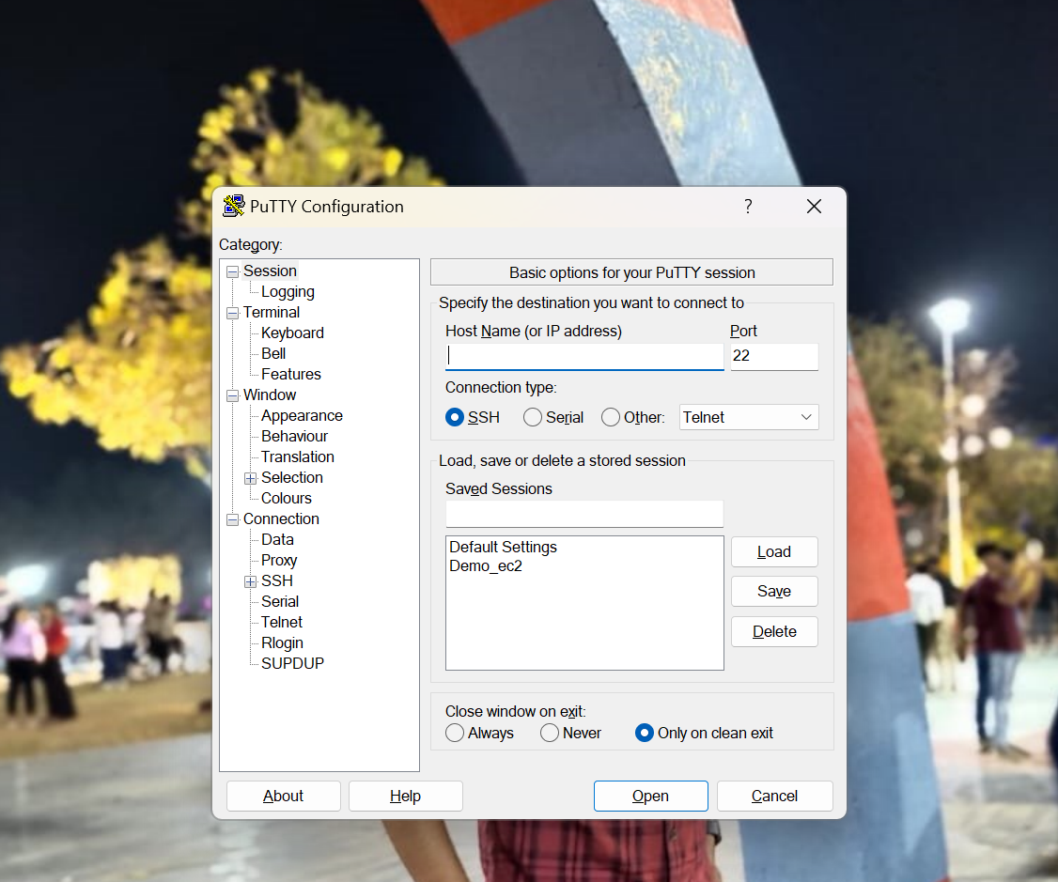The height and width of the screenshot is (882, 1058).
Task: Click the Load button
Action: 774,552
